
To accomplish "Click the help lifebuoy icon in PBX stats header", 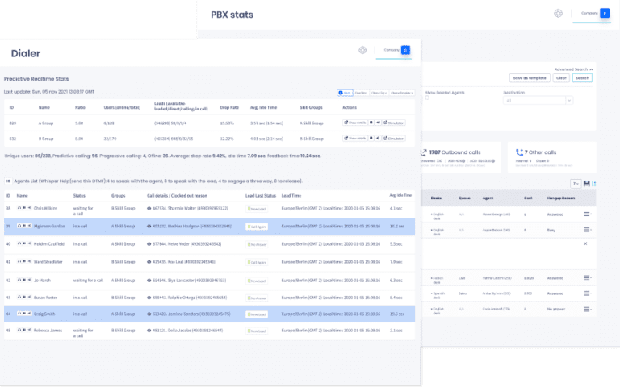I will (x=557, y=14).
